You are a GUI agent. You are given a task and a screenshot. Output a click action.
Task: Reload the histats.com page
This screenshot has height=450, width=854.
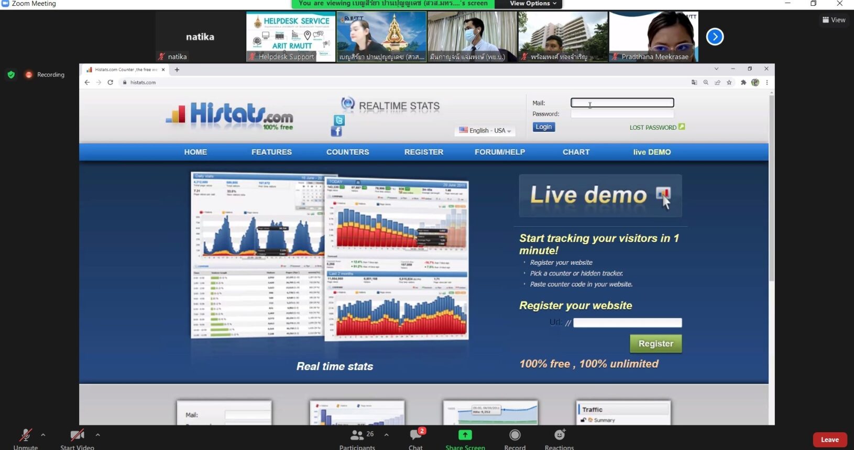[111, 82]
